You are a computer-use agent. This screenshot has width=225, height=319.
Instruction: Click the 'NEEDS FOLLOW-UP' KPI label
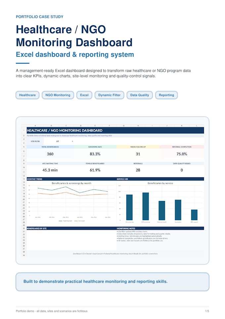click(x=138, y=147)
